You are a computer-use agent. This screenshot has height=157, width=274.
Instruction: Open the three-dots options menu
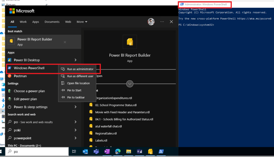tap(162, 22)
